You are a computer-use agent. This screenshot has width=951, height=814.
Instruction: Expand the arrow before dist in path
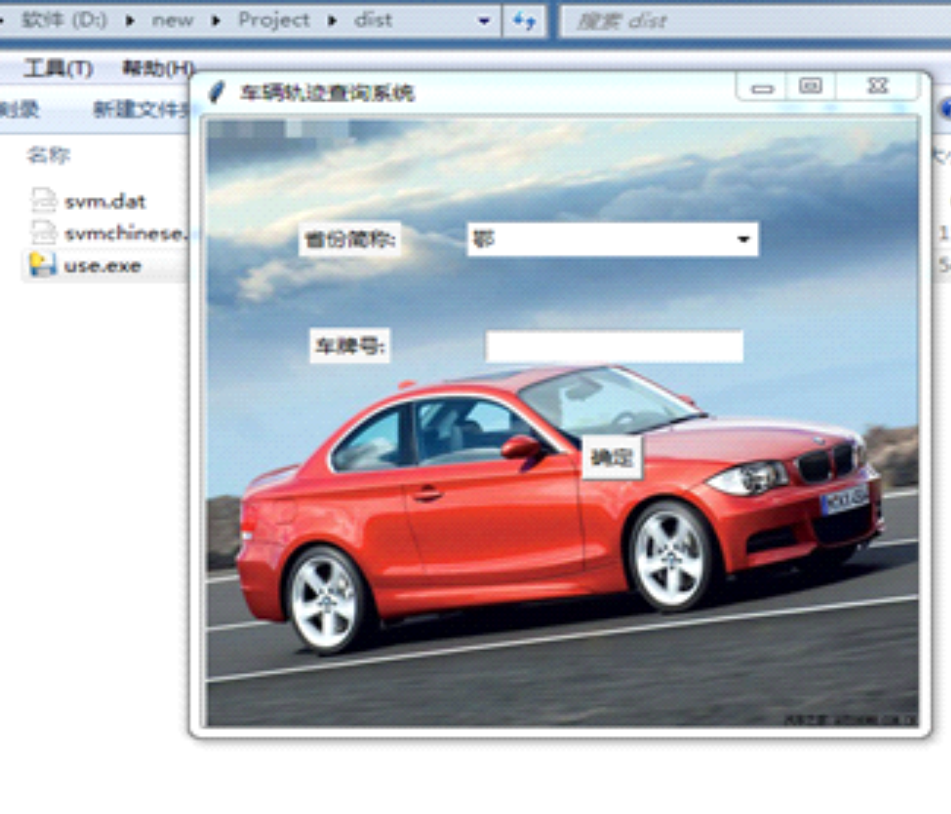pyautogui.click(x=333, y=20)
